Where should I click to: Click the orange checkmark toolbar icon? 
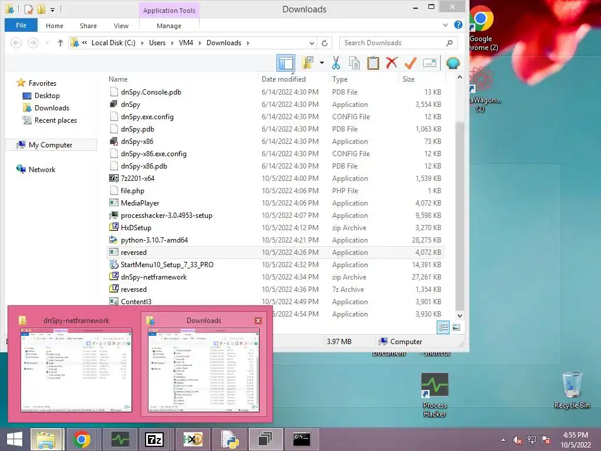tap(410, 63)
